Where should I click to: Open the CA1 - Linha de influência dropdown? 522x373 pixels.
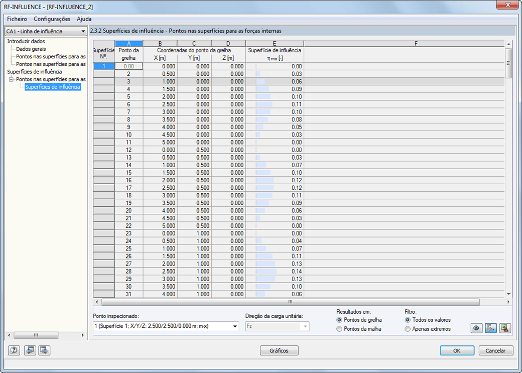click(x=46, y=31)
